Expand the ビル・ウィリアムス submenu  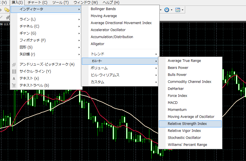pos(120,75)
